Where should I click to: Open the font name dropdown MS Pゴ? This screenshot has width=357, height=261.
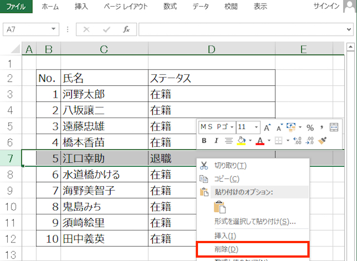[x=218, y=127]
